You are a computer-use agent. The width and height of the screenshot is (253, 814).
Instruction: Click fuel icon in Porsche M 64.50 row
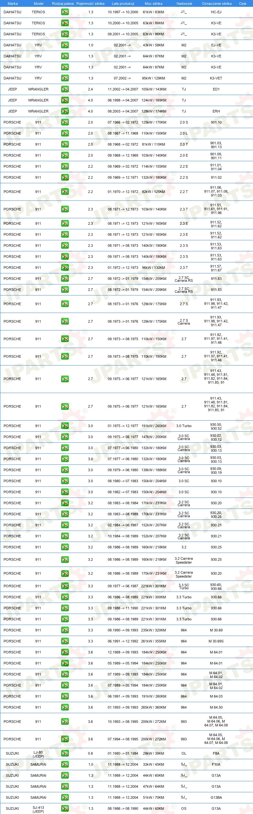(x=65, y=707)
